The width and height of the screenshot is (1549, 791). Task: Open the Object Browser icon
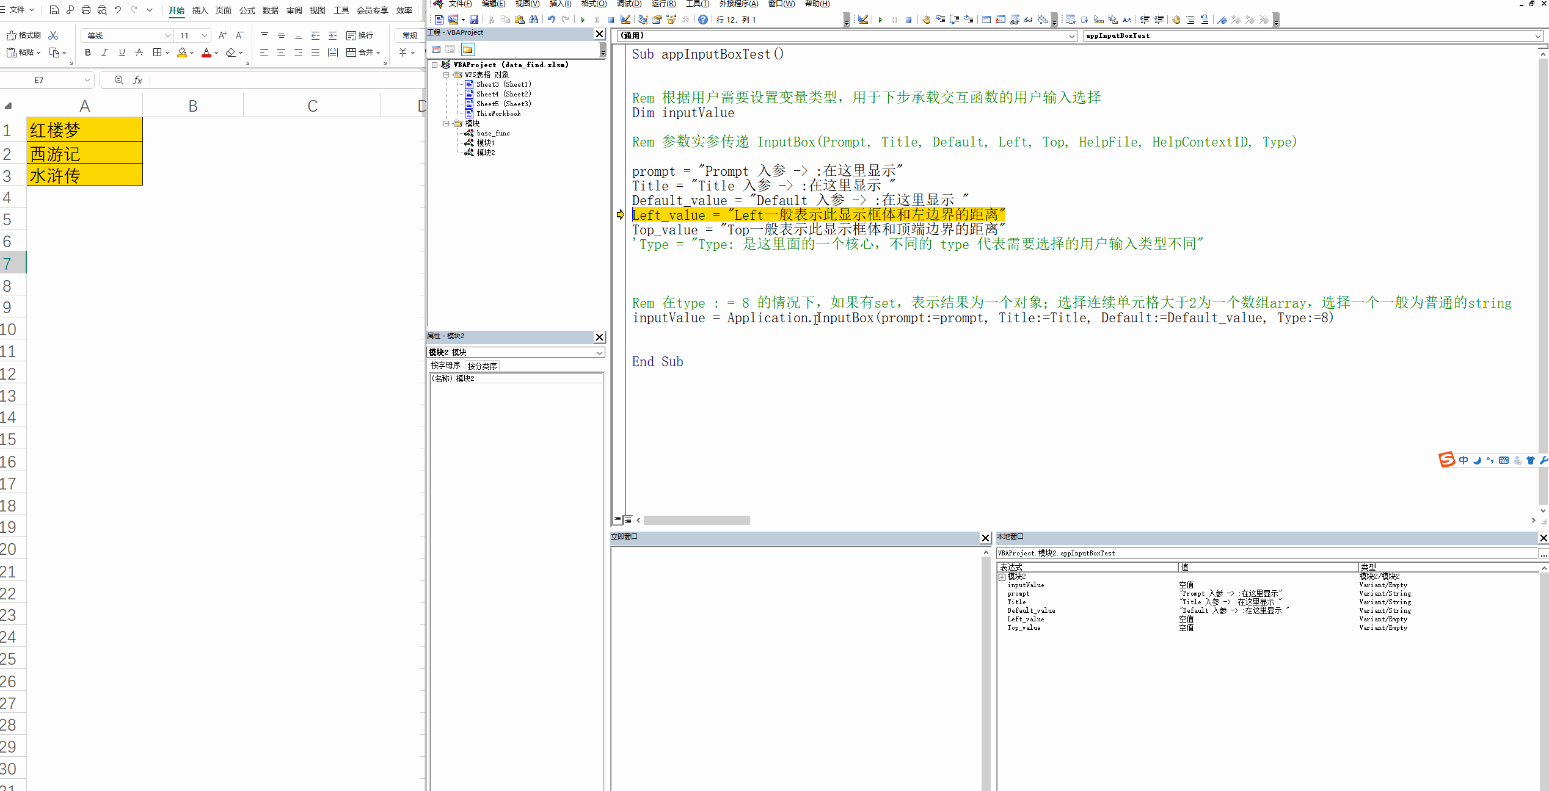tap(671, 20)
